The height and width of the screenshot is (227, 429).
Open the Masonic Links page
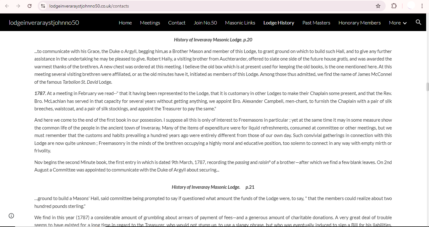click(x=240, y=23)
